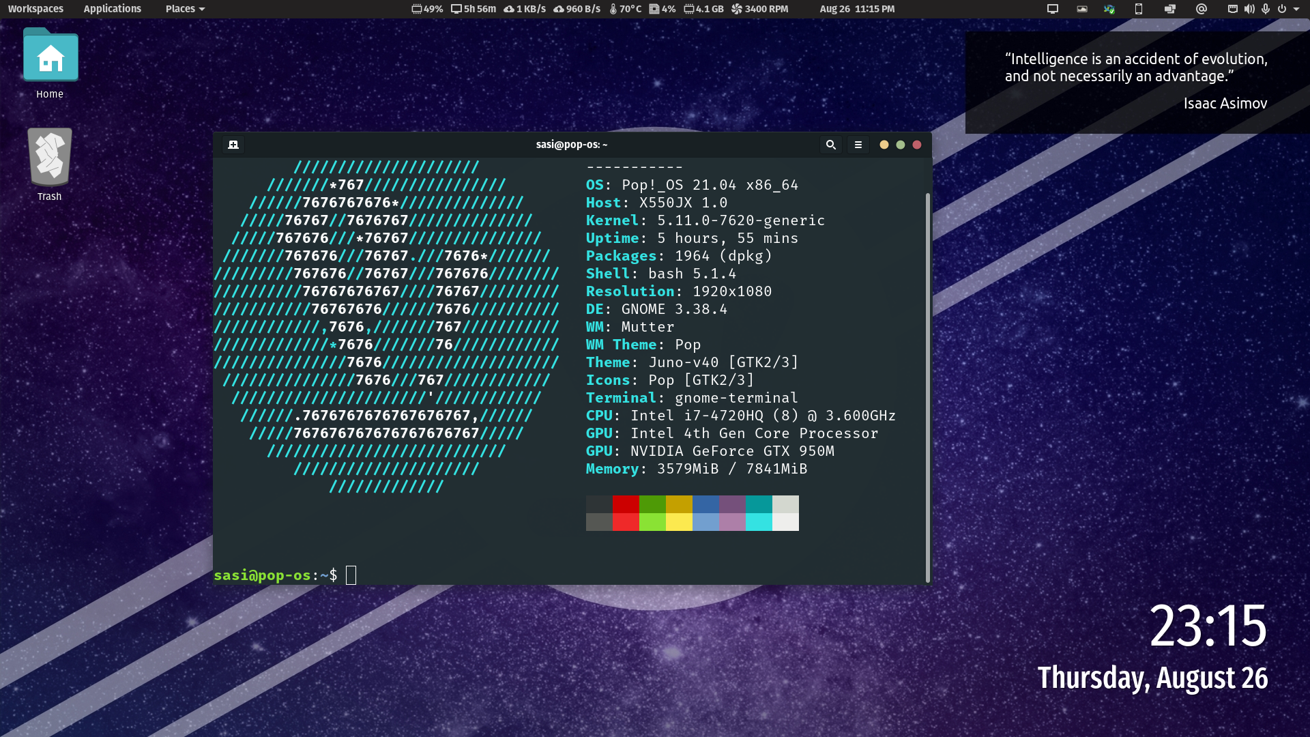
Task: Click the CPU temperature 70°C indicator
Action: [x=625, y=9]
